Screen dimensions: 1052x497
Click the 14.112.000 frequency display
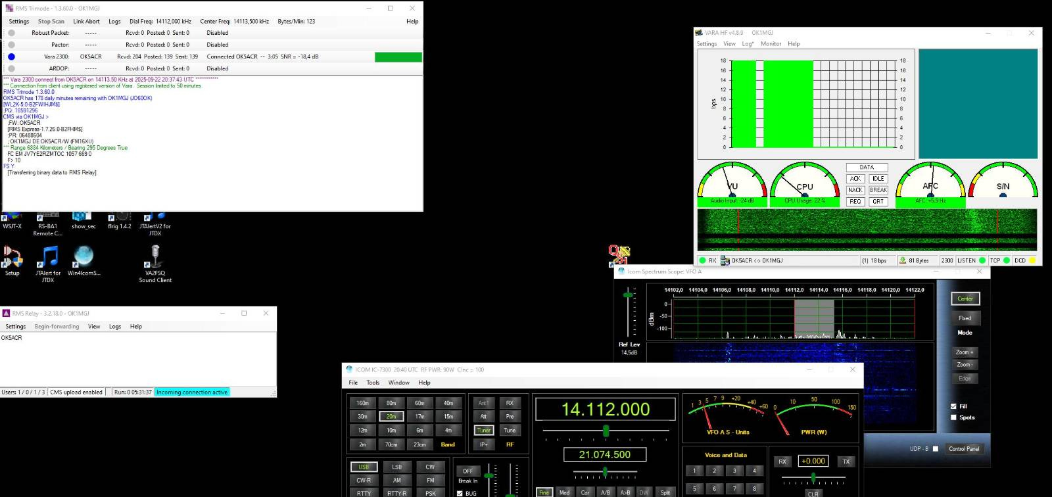[x=605, y=410]
